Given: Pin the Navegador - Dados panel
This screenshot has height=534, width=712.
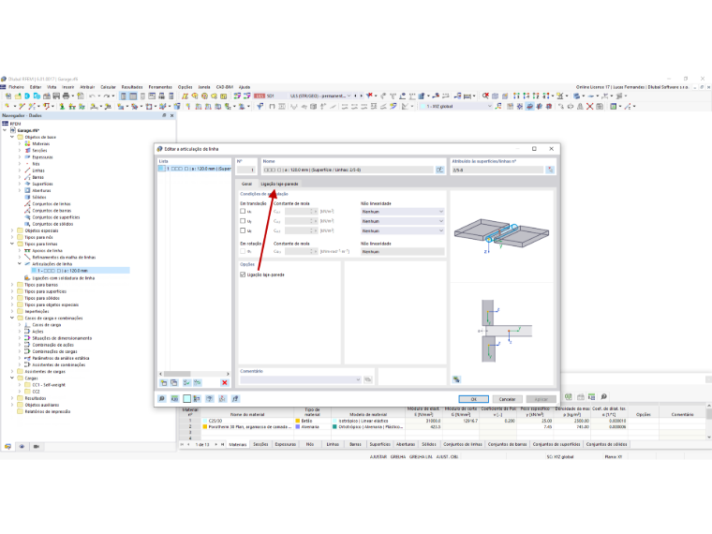Looking at the screenshot, I should 164,116.
